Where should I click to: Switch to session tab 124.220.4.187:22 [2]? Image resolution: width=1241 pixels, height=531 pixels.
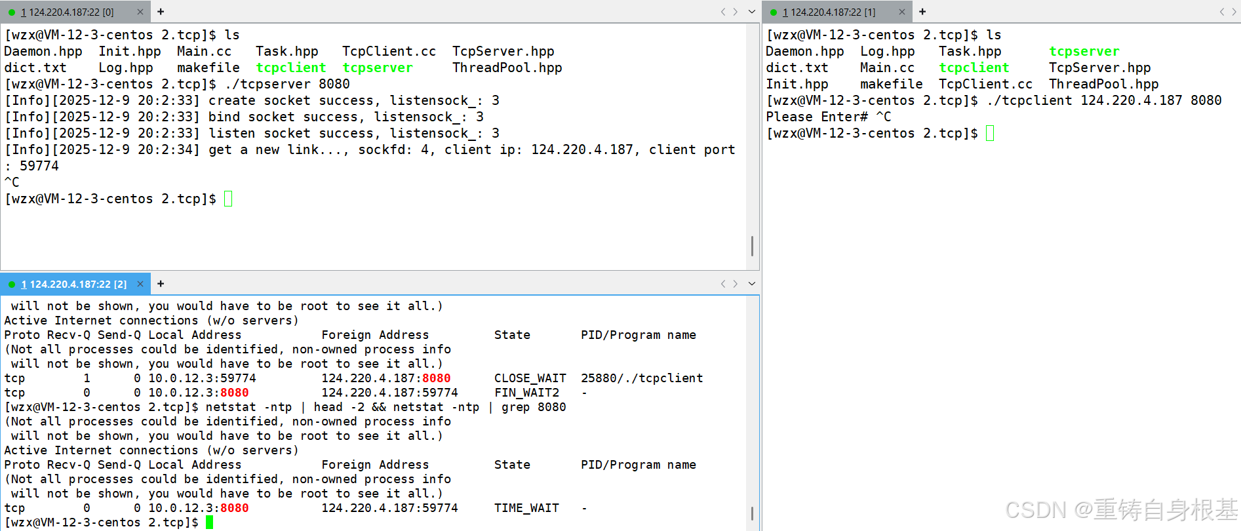pyautogui.click(x=73, y=284)
